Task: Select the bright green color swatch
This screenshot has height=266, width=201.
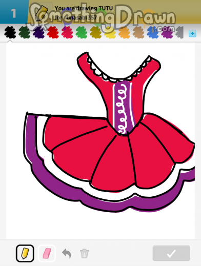Action: tap(82, 32)
